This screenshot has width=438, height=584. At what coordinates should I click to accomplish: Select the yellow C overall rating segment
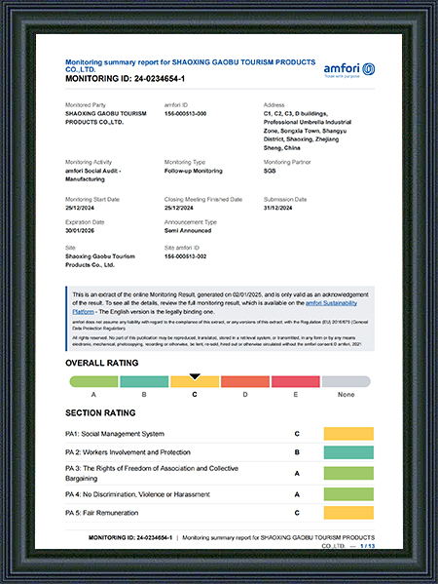tap(195, 381)
